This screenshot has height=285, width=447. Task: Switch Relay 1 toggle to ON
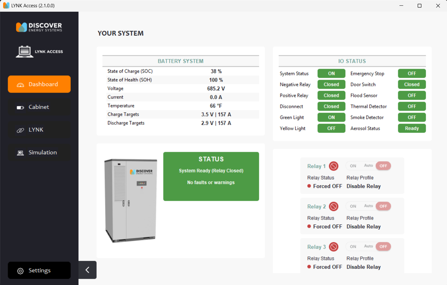point(353,166)
